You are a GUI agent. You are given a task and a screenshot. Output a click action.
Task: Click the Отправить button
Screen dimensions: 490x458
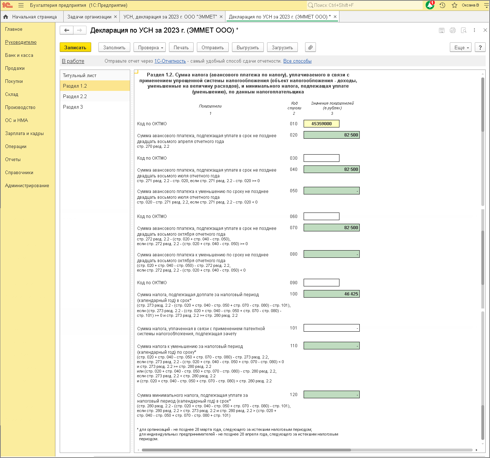click(213, 47)
